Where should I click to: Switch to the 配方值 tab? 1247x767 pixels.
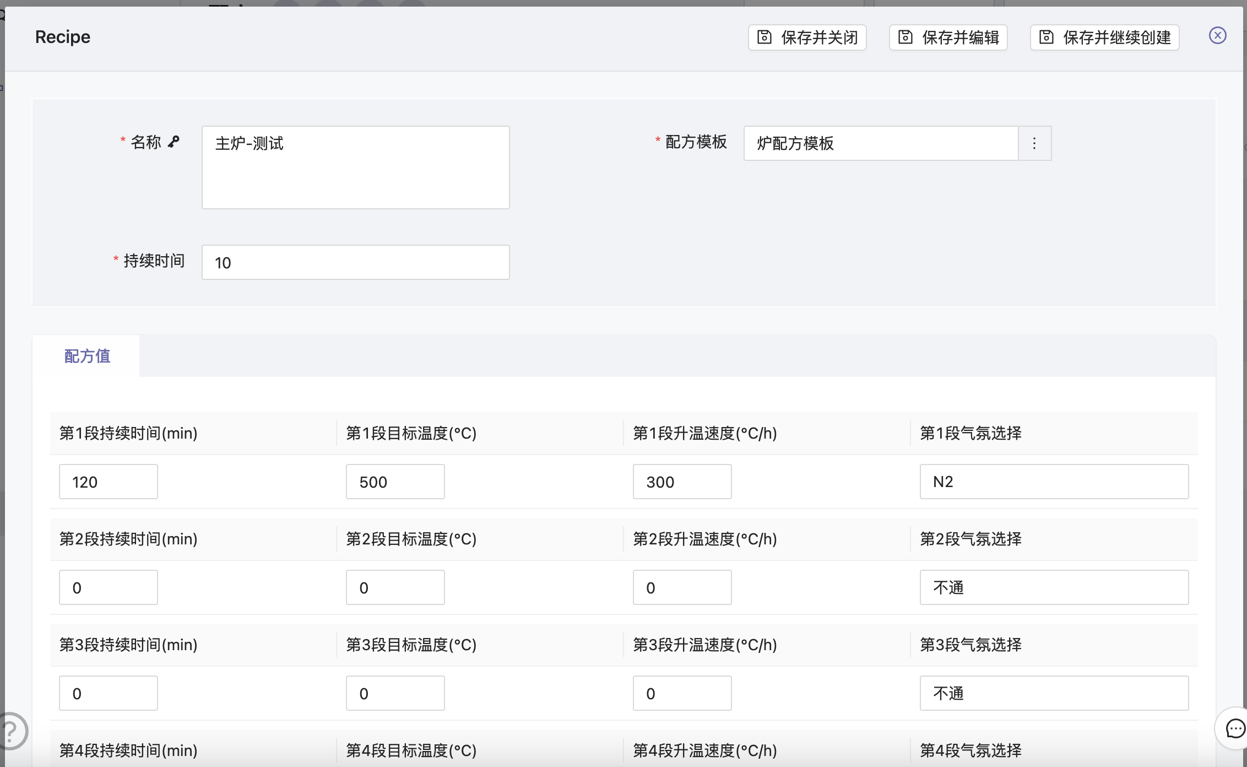[87, 356]
